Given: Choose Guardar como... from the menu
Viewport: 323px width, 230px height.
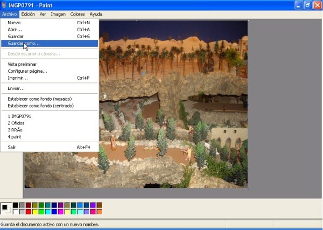Looking at the screenshot, I should click(x=24, y=43).
